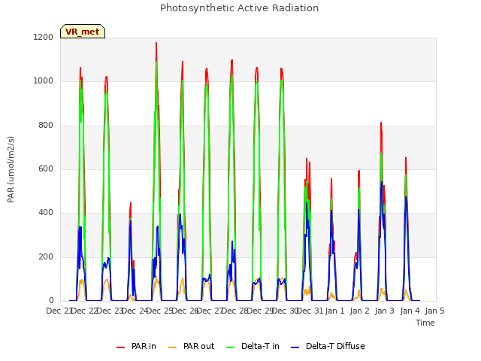Image resolution: width=481 pixels, height=361 pixels.
Task: Click the y-axis label 'PAR (umol/m2/s)'
Action: [11, 169]
